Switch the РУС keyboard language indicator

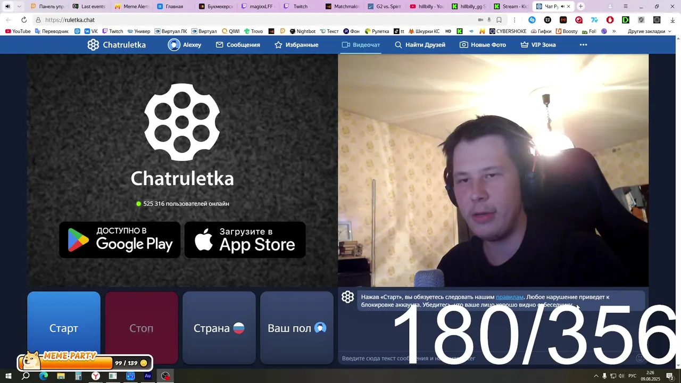click(x=633, y=376)
